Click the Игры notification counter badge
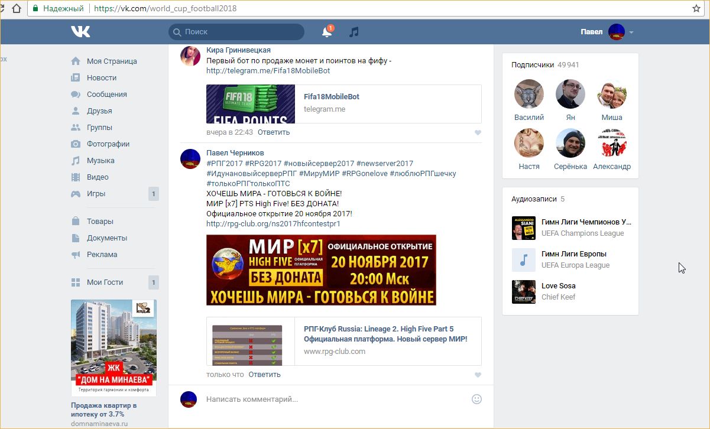This screenshot has width=710, height=429. pyautogui.click(x=154, y=194)
